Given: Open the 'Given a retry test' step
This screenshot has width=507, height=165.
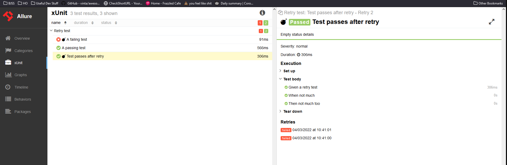Looking at the screenshot, I should 303,87.
